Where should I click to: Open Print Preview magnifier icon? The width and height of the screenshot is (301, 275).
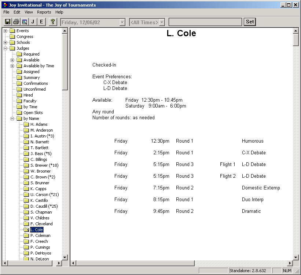coord(24,22)
